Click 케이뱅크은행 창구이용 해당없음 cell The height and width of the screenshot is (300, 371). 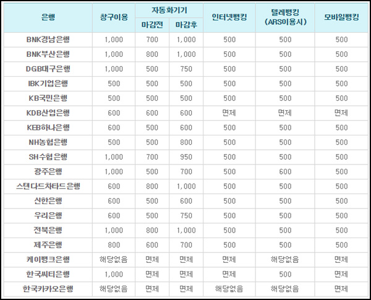coord(114,260)
